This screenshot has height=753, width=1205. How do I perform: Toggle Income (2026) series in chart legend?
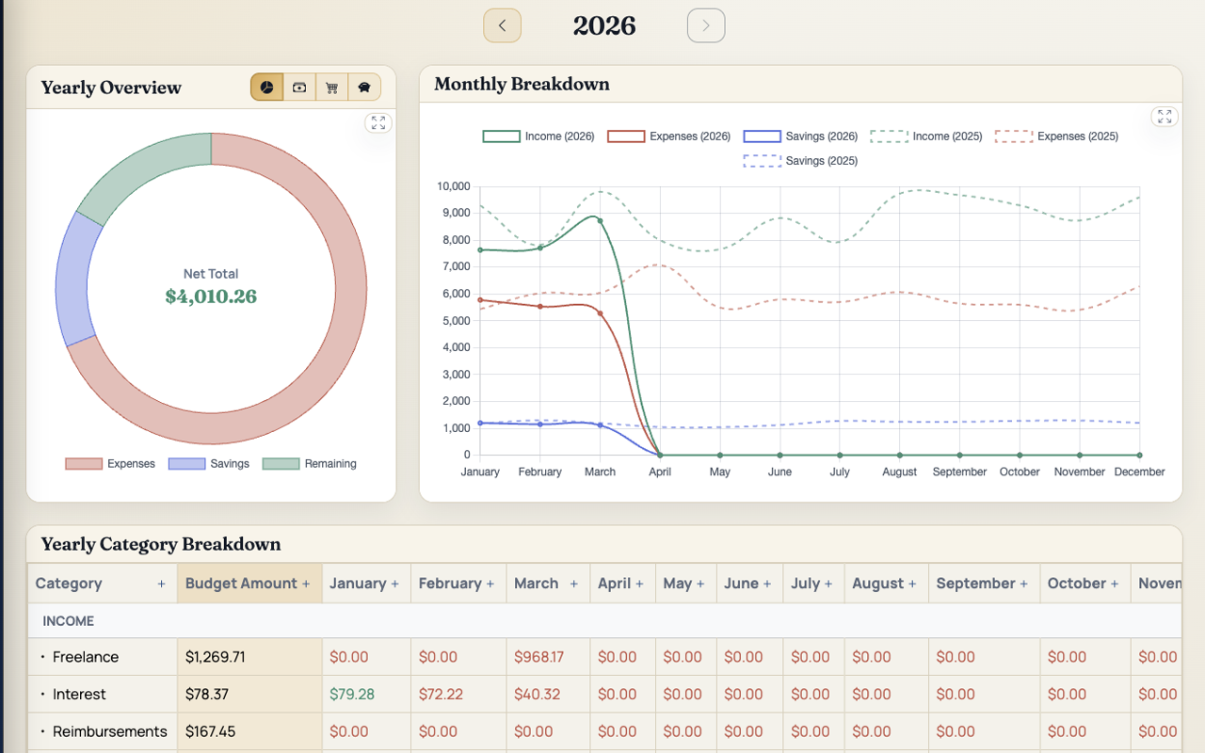click(x=538, y=136)
